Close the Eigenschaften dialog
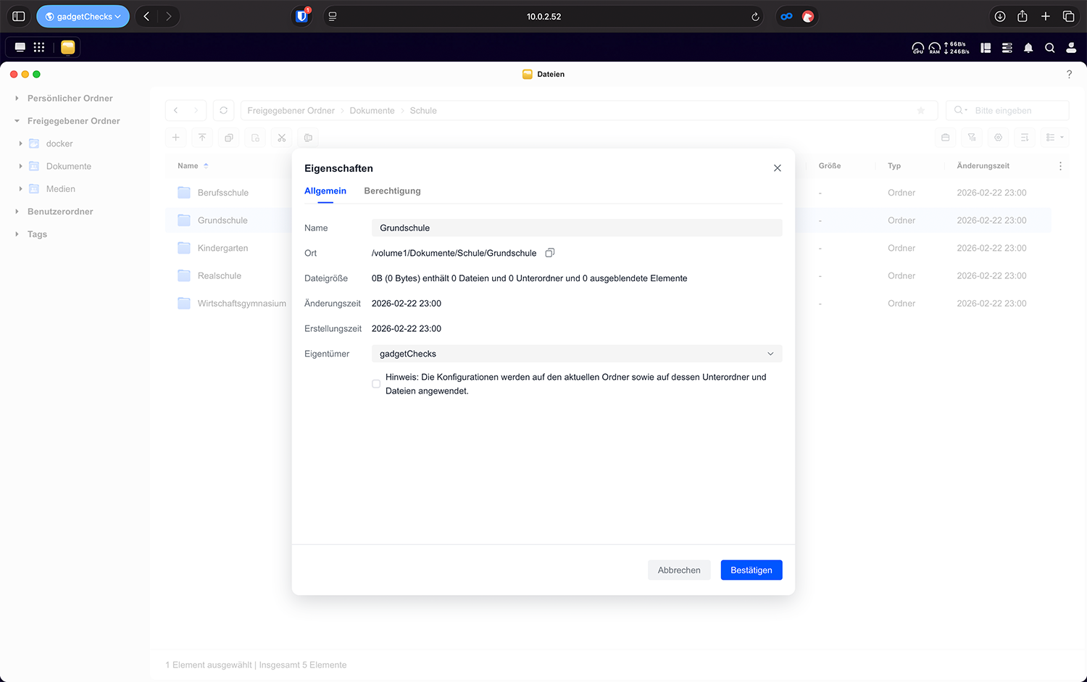The width and height of the screenshot is (1087, 682). (777, 168)
